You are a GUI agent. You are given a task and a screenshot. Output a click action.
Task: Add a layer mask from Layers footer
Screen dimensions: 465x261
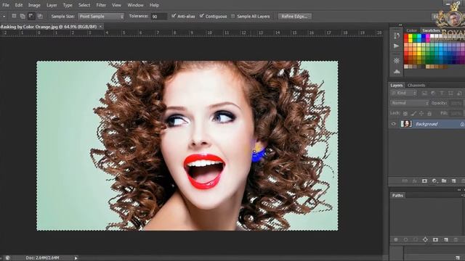pos(424,181)
